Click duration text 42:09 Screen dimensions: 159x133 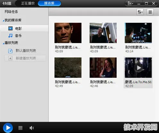(129, 86)
